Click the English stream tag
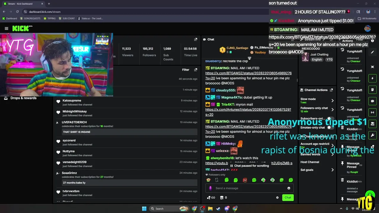379x213 pixels. (x=317, y=59)
